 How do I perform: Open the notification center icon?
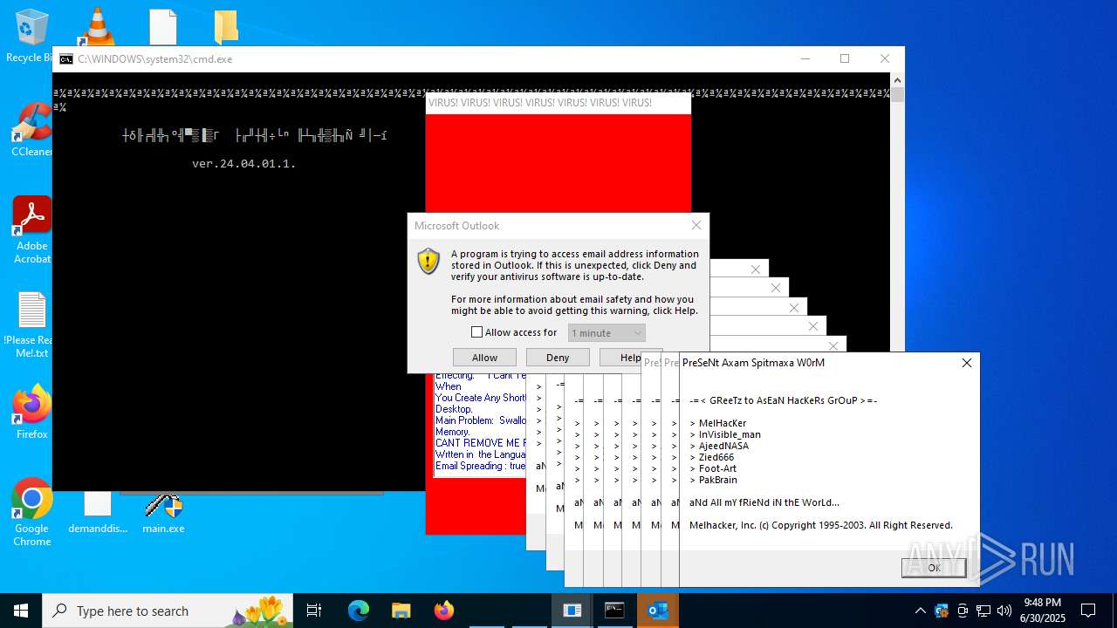tap(1088, 611)
